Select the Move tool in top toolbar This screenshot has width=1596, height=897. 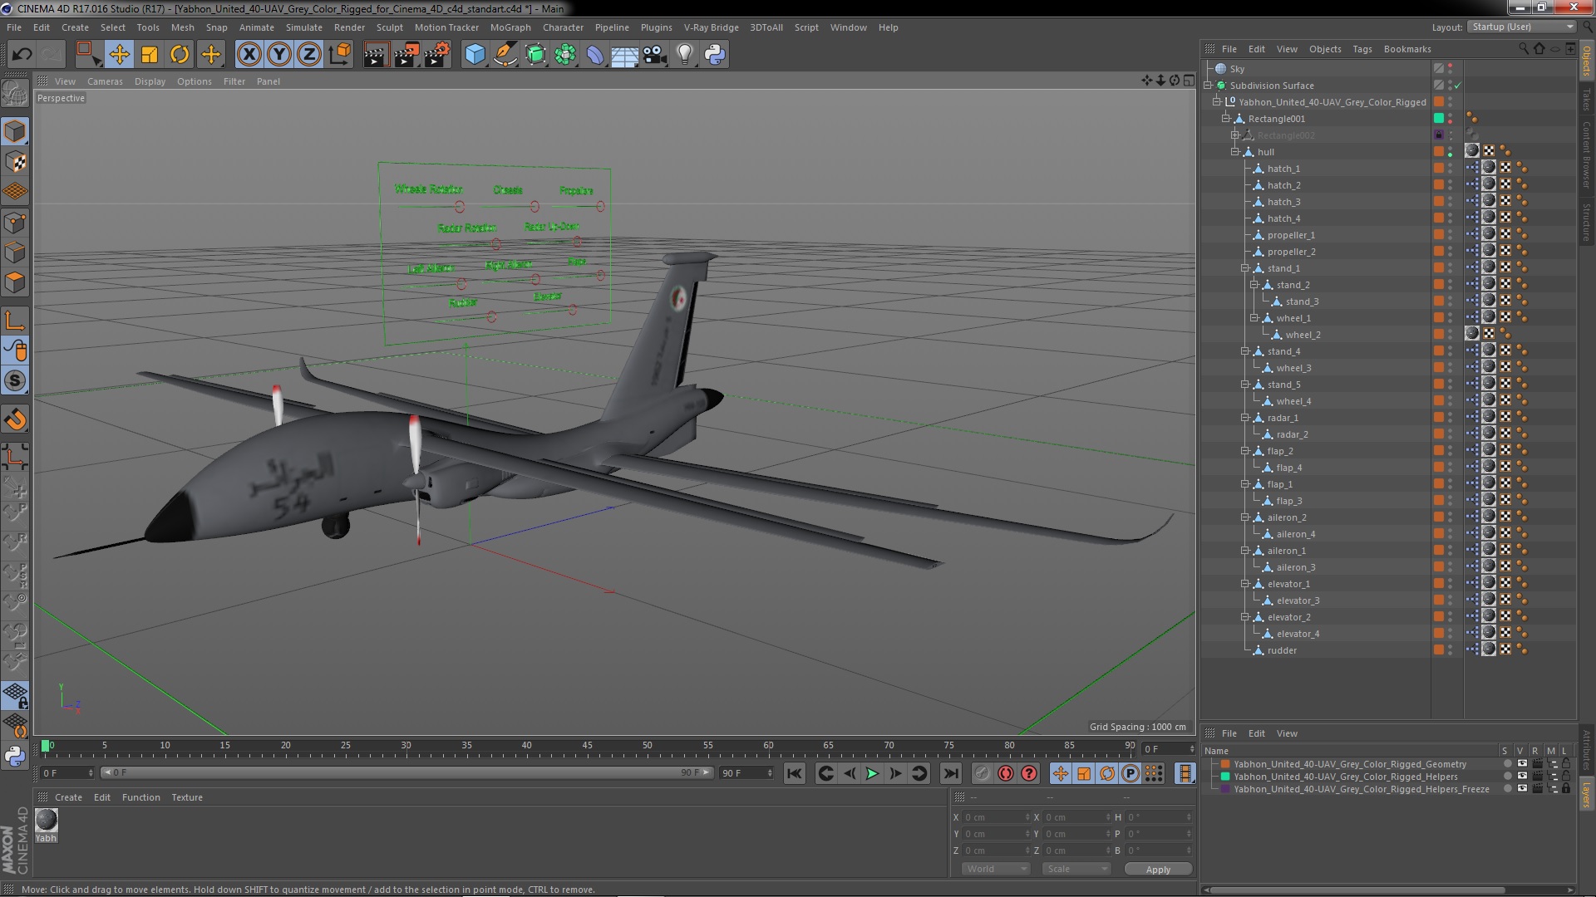119,55
